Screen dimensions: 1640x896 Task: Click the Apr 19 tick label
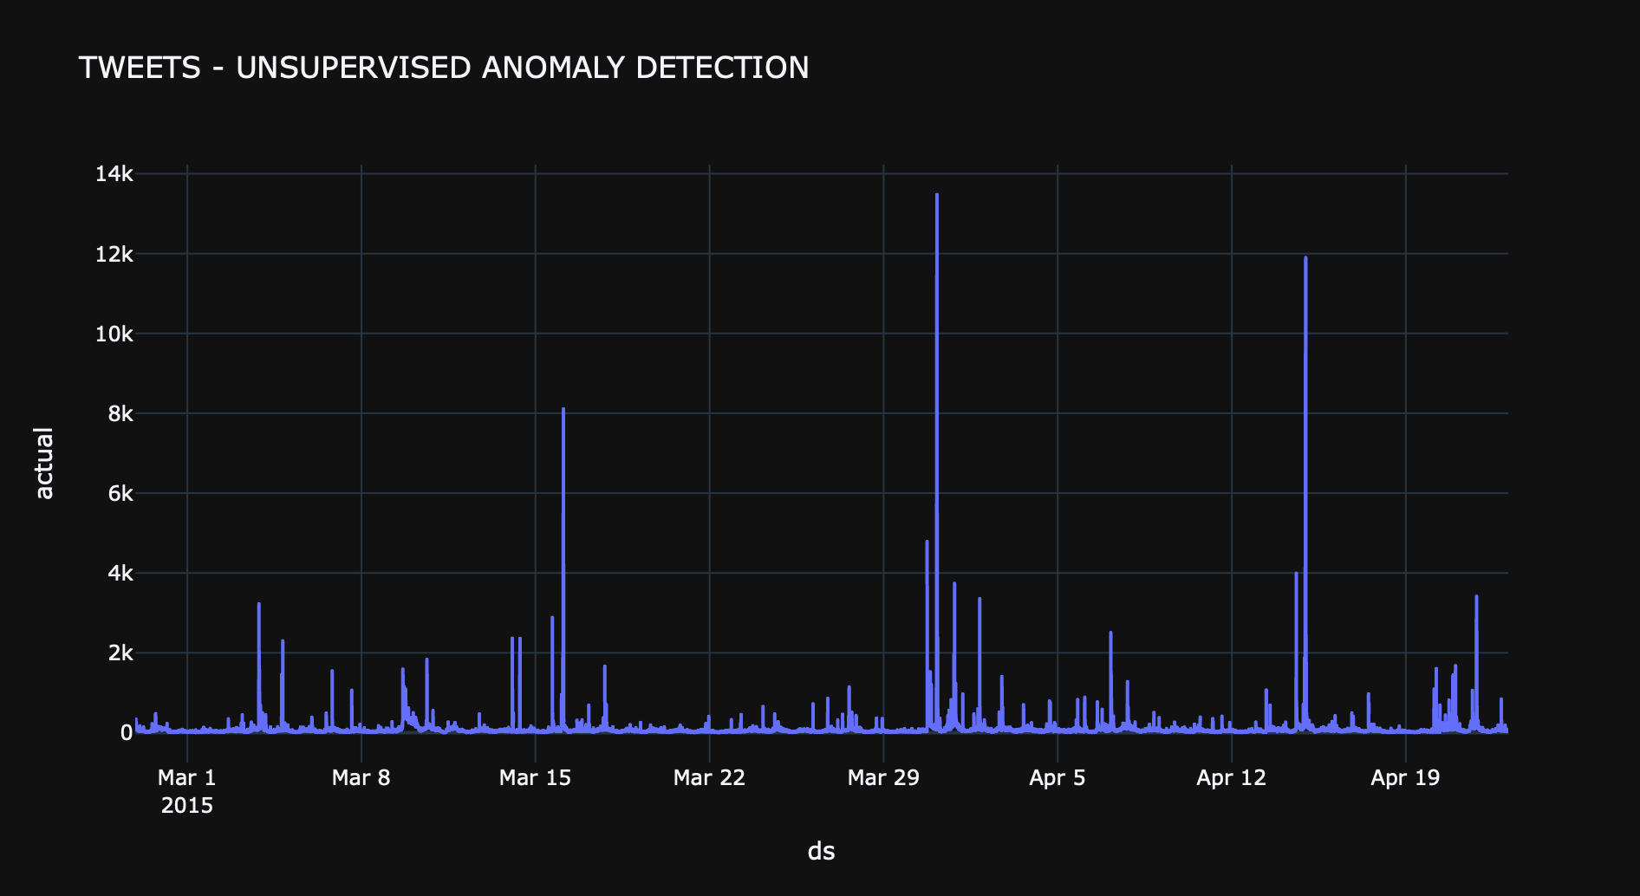(x=1405, y=777)
